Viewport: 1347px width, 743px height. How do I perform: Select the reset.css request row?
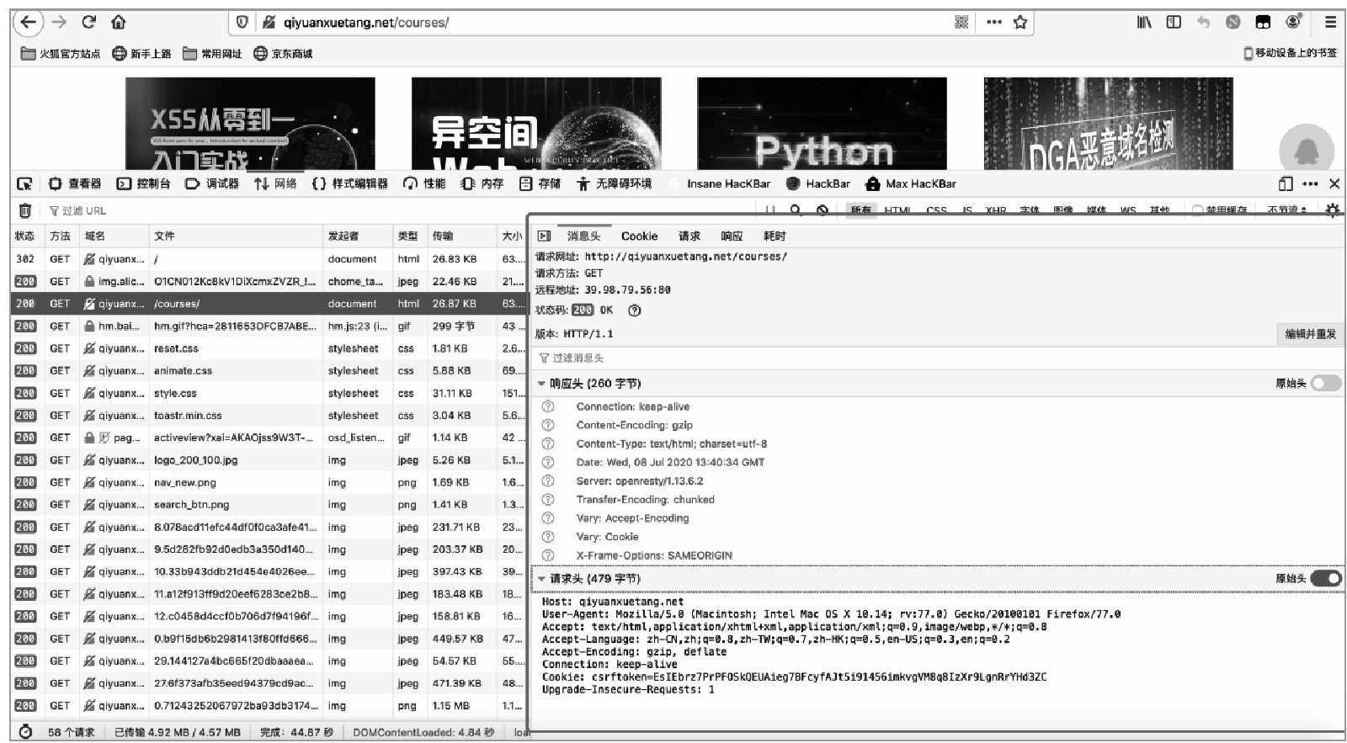click(269, 348)
